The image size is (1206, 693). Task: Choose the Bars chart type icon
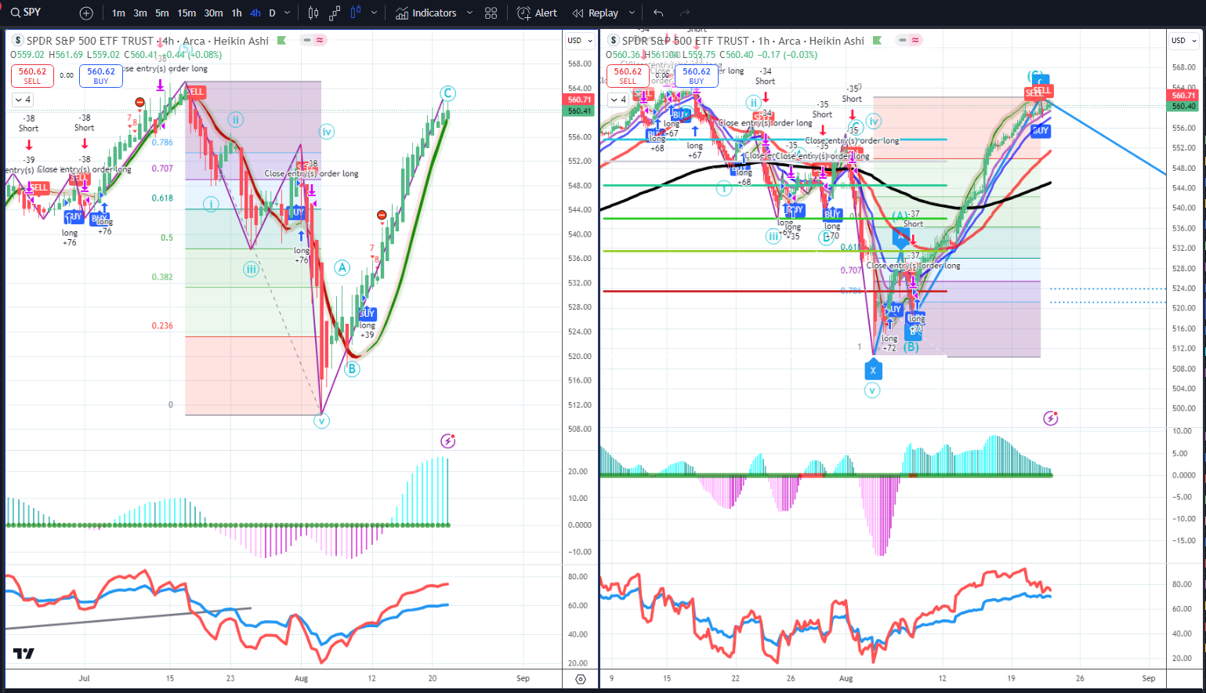[313, 13]
